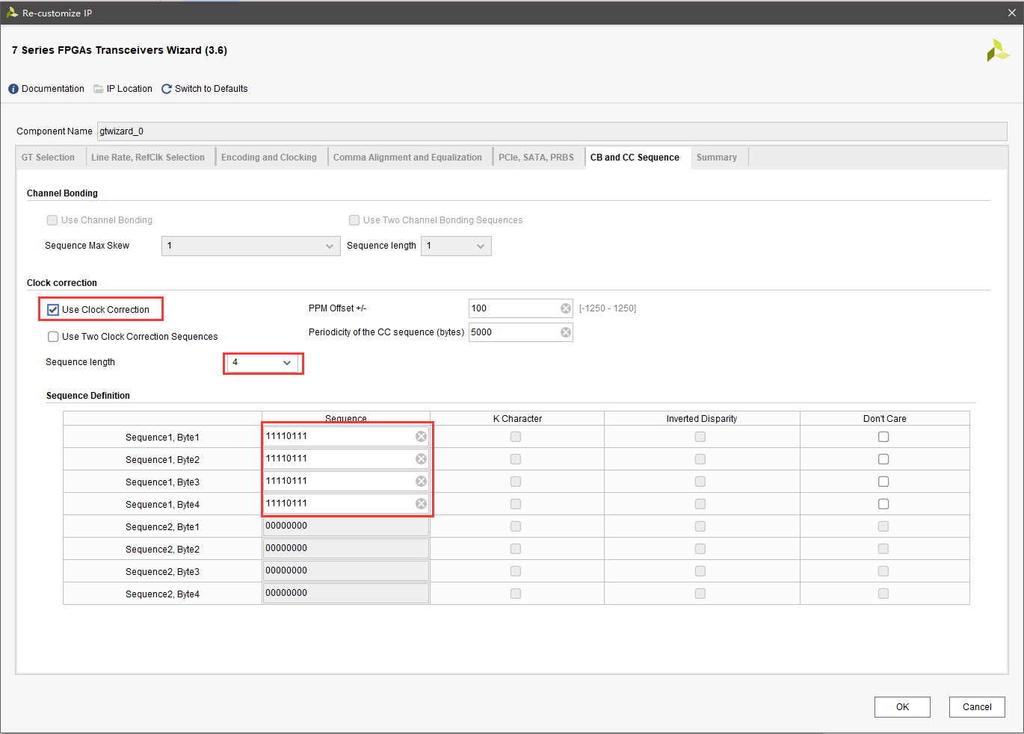Switch to GT Selection tab

coord(48,158)
